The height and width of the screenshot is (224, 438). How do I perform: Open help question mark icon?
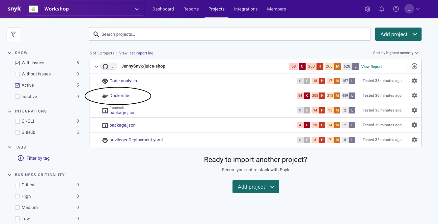(396, 9)
